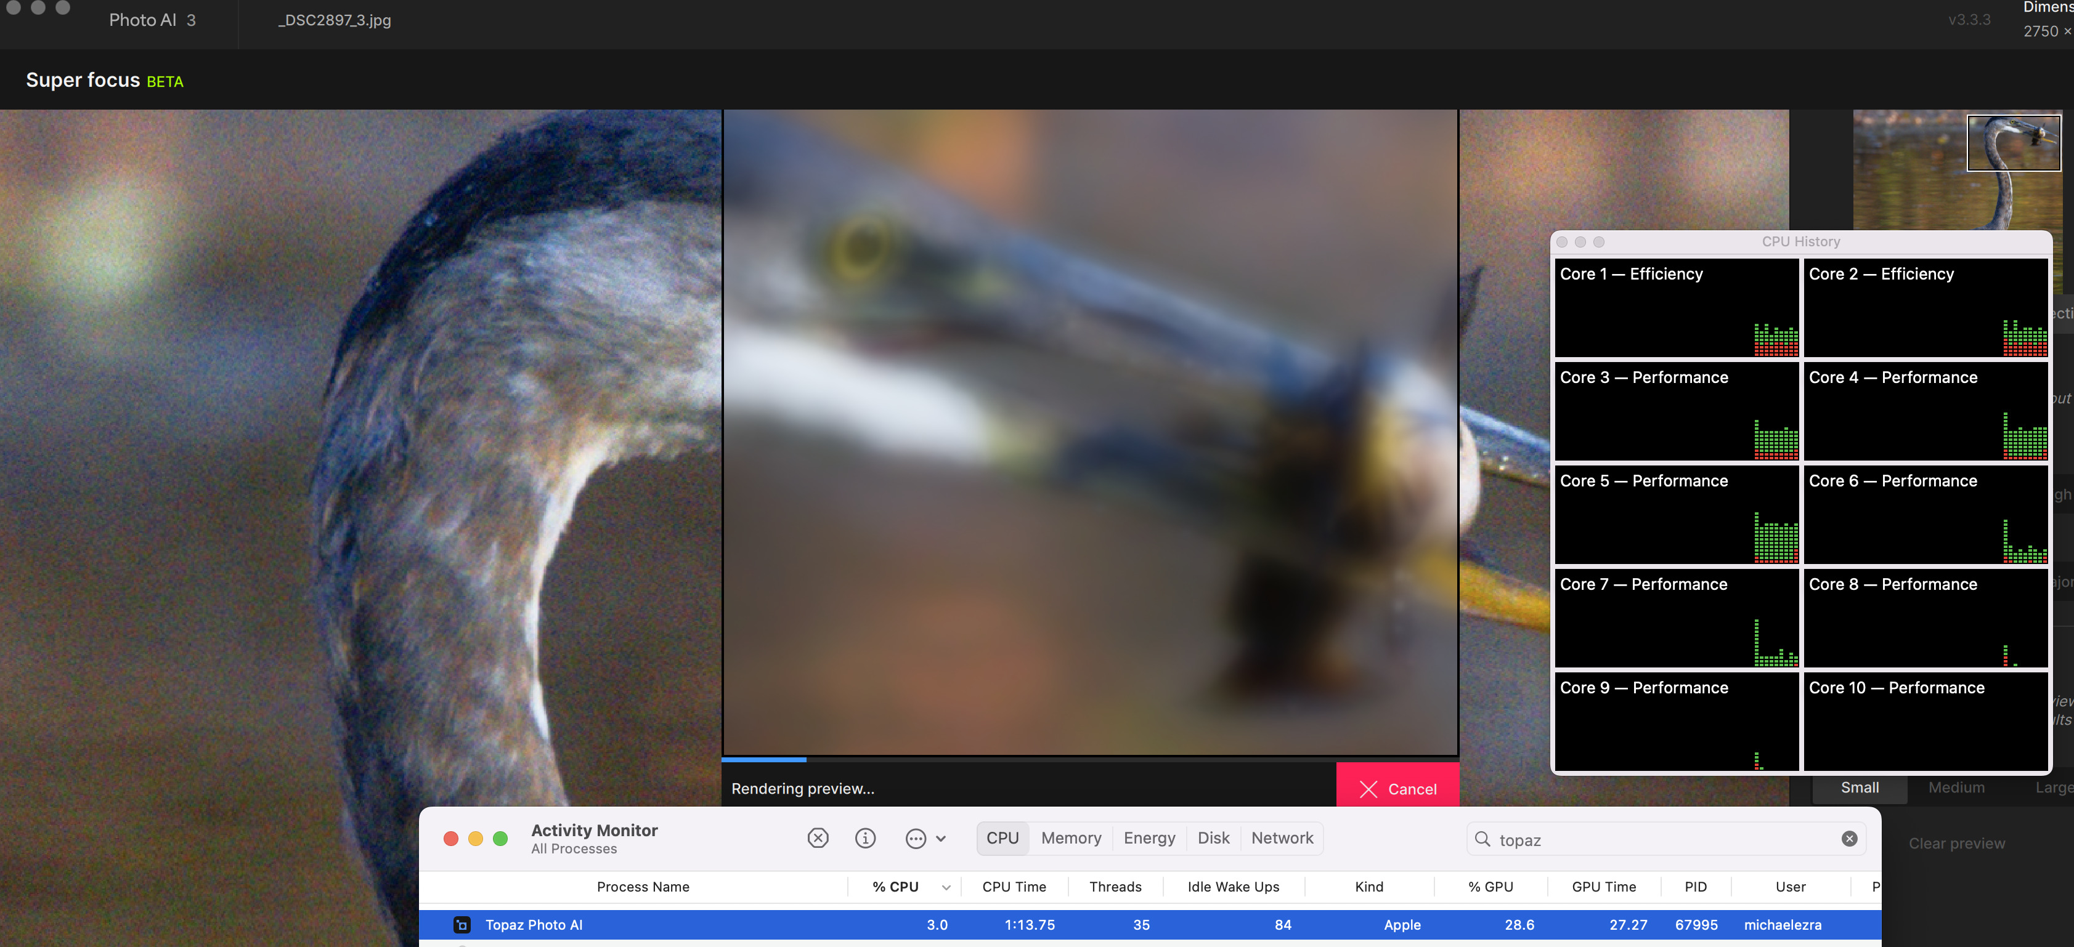Click the Clear preview button

pyautogui.click(x=1956, y=843)
